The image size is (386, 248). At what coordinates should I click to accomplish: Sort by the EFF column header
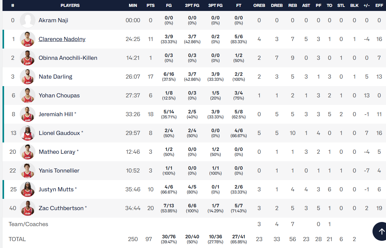tap(379, 5)
